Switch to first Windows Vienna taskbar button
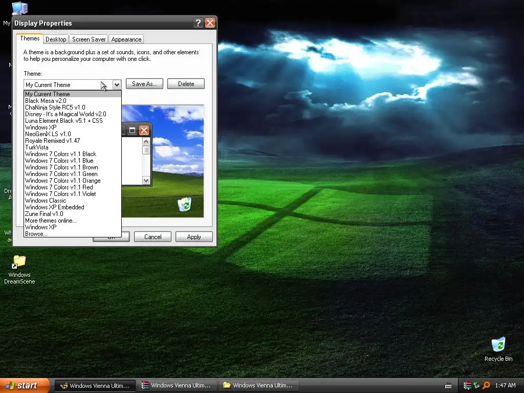 (95, 386)
